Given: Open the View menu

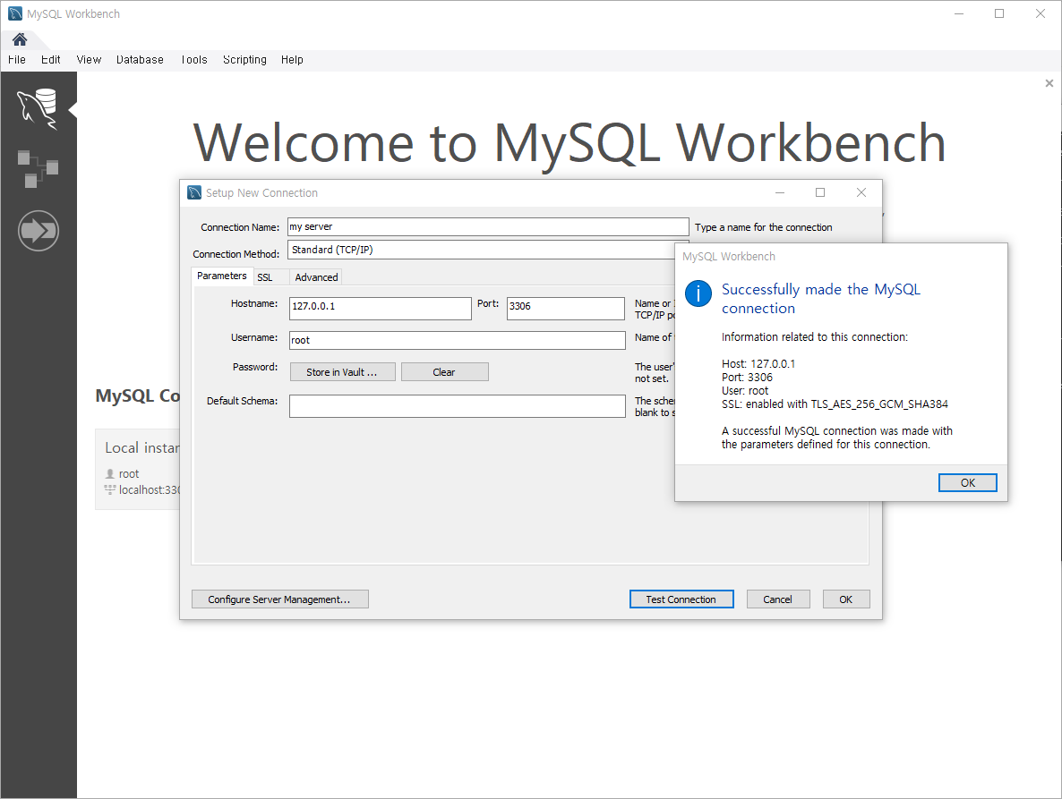Looking at the screenshot, I should click(89, 60).
